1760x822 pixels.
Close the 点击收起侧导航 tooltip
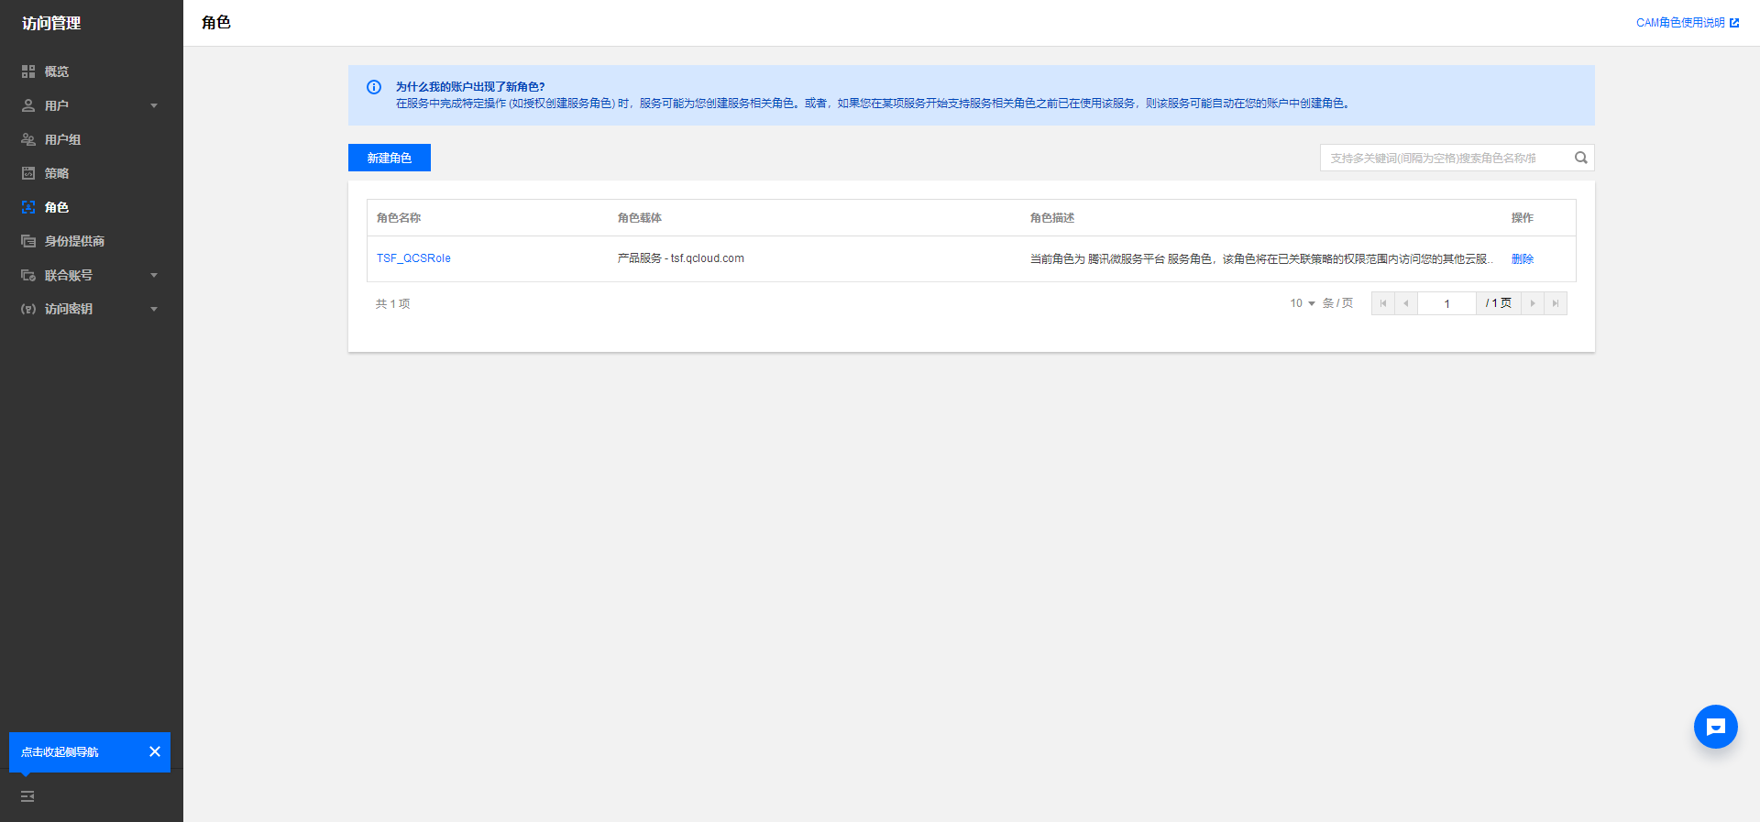155,751
